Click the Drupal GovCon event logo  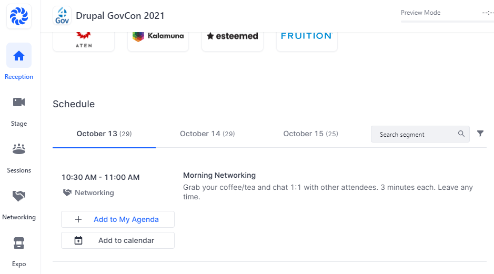(63, 16)
